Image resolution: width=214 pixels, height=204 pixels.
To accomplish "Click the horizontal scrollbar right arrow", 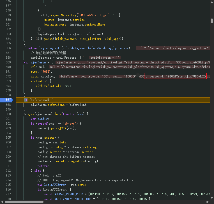I will (208, 202).
